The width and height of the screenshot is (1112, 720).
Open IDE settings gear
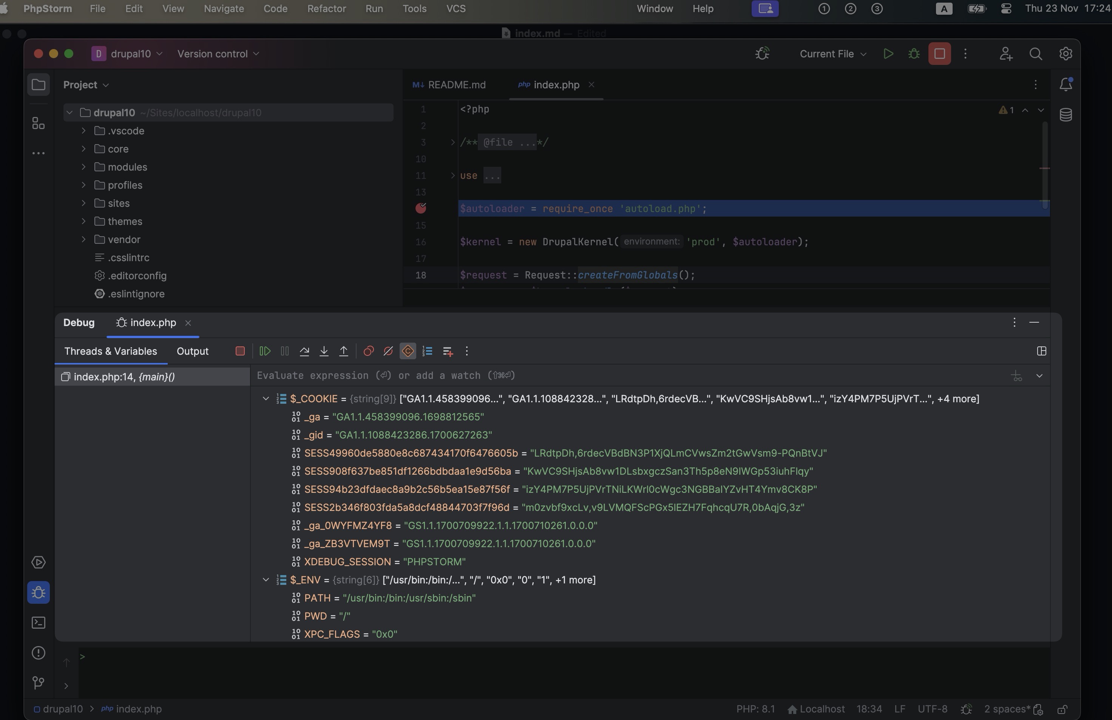pos(1066,54)
